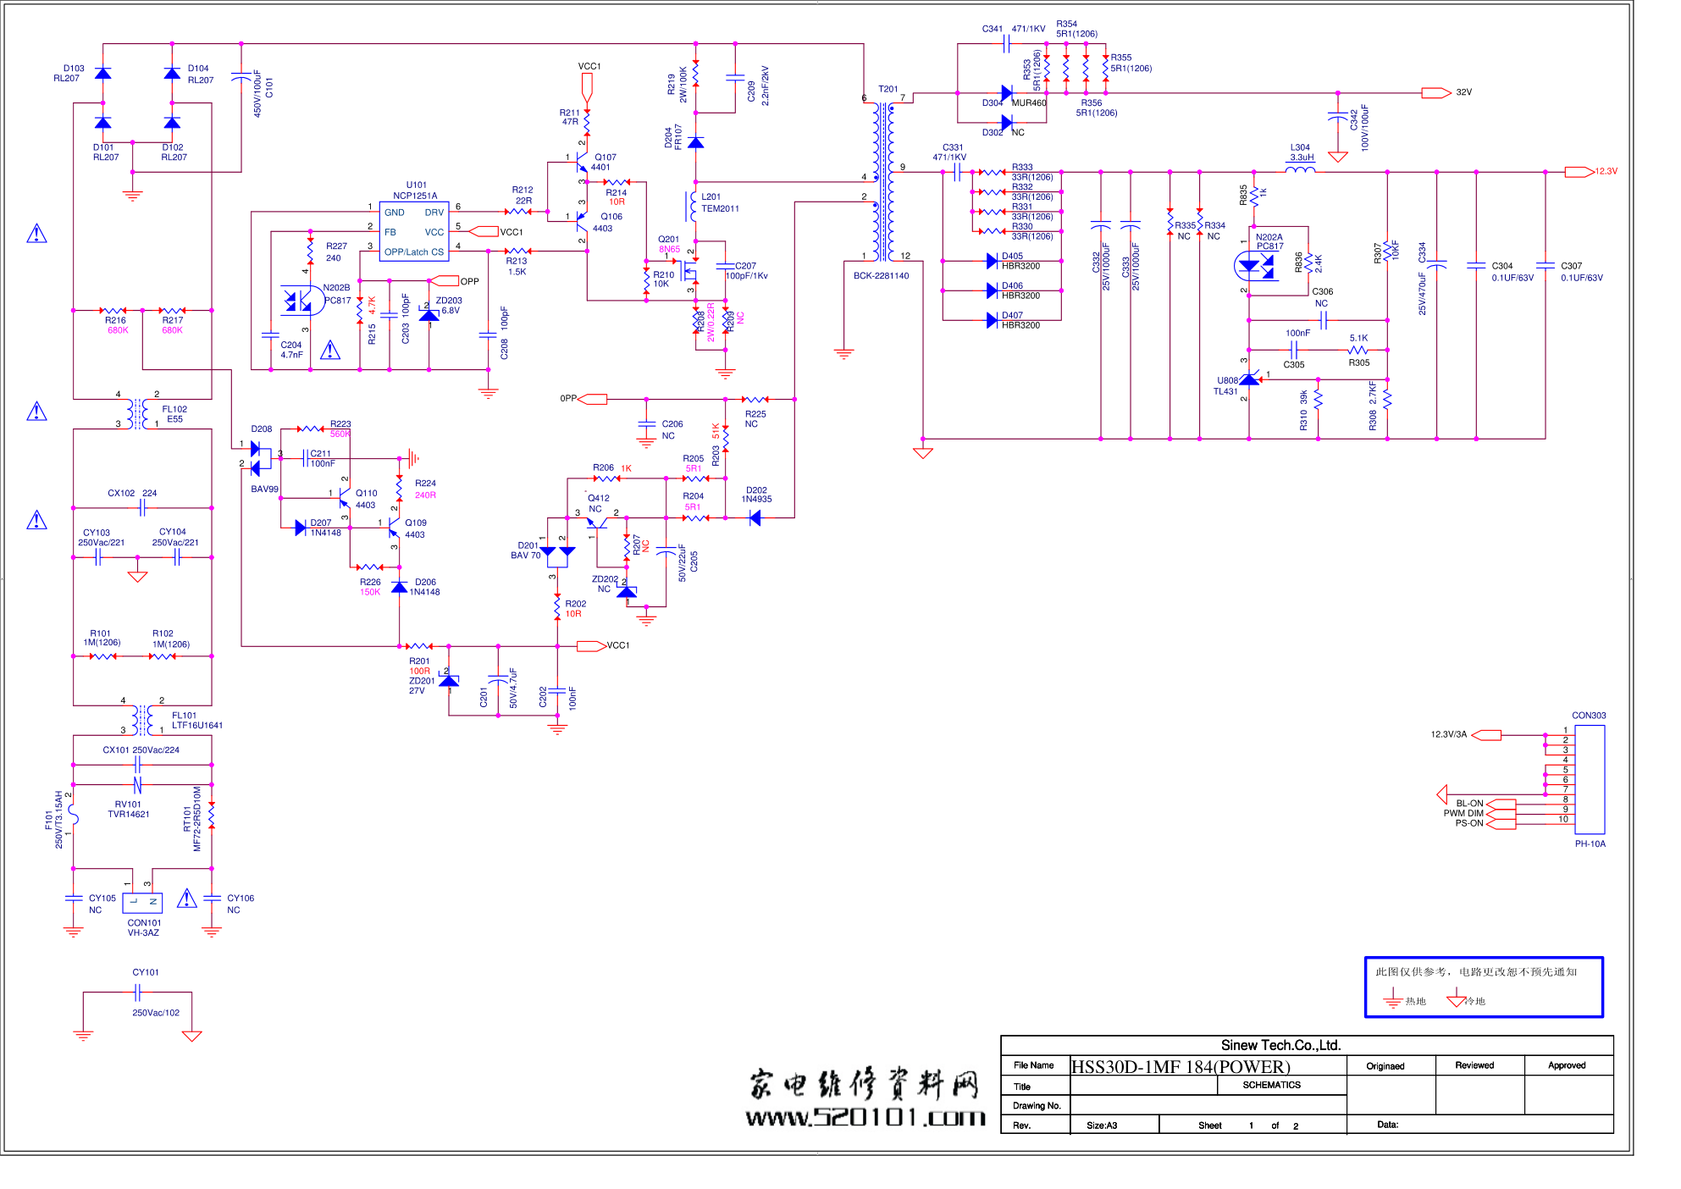The height and width of the screenshot is (1189, 1681).
Task: Select the D204 FR107 diode symbol
Action: tap(695, 142)
